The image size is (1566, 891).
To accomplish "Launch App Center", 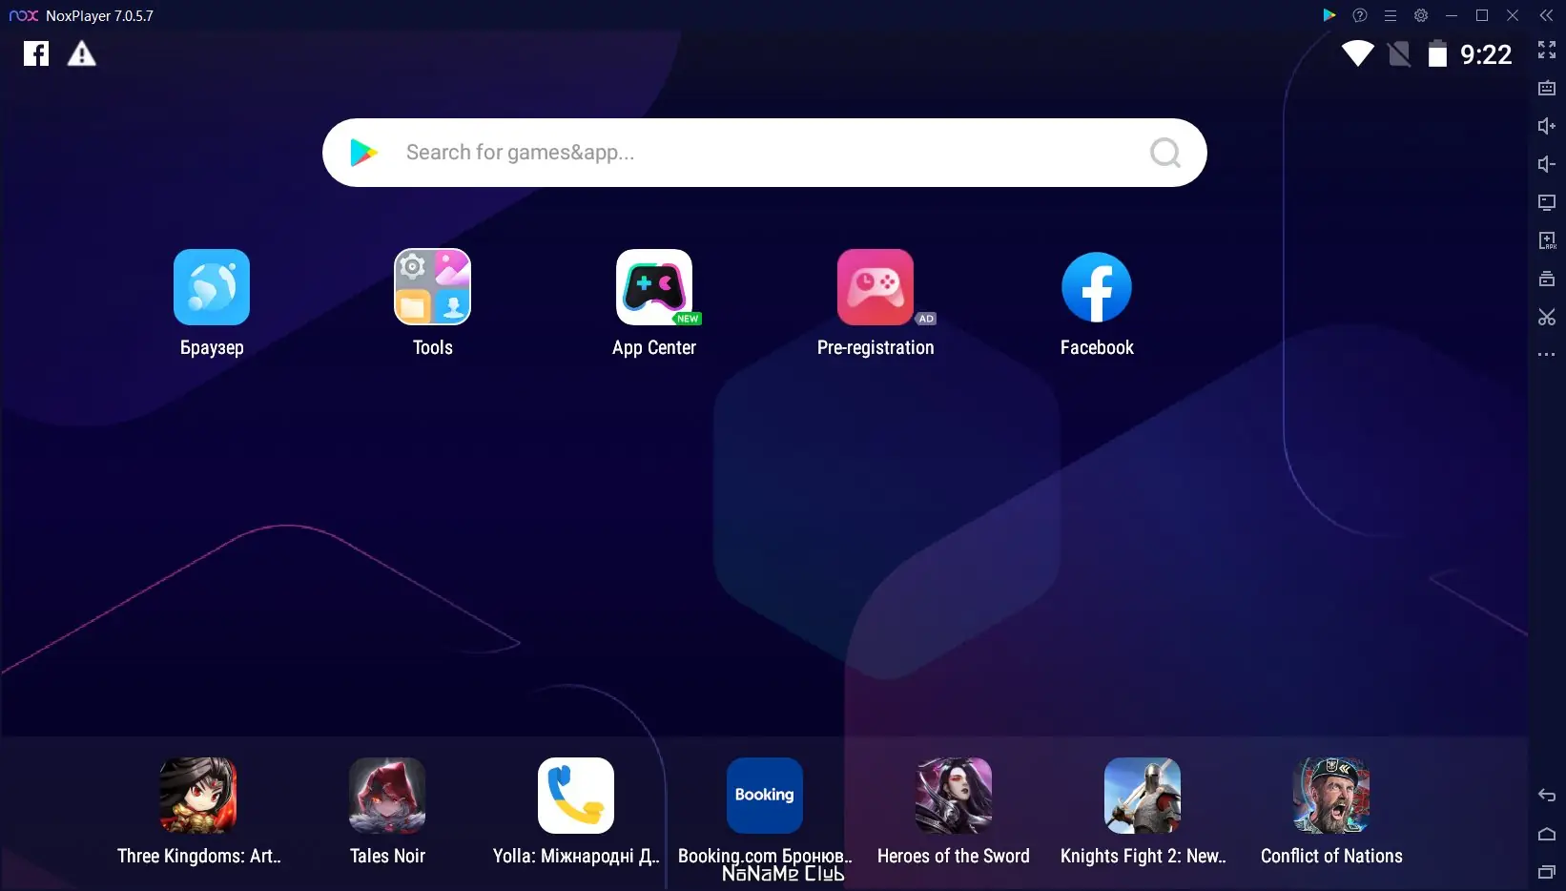I will coord(654,287).
